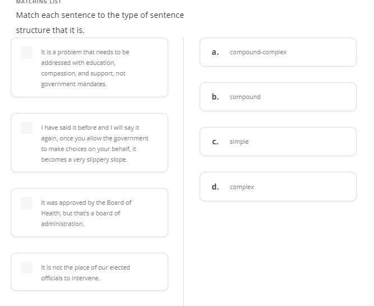
Task: Click answer box beside 'It is a problem' sentence
Action: pyautogui.click(x=26, y=53)
